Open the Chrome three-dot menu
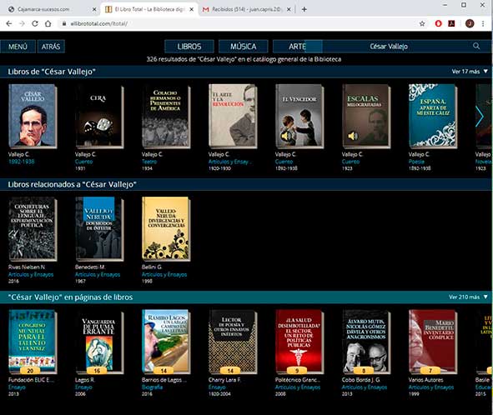Screen dimensions: 493x415 [483, 23]
